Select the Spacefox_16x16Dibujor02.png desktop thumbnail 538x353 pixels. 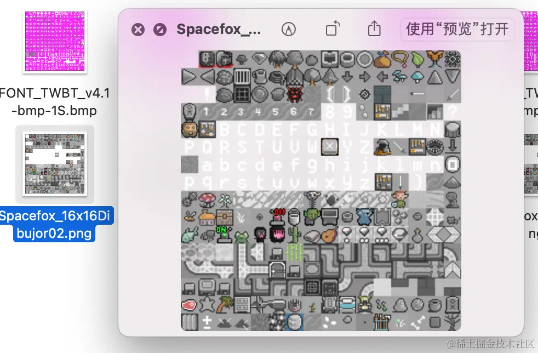tap(54, 164)
